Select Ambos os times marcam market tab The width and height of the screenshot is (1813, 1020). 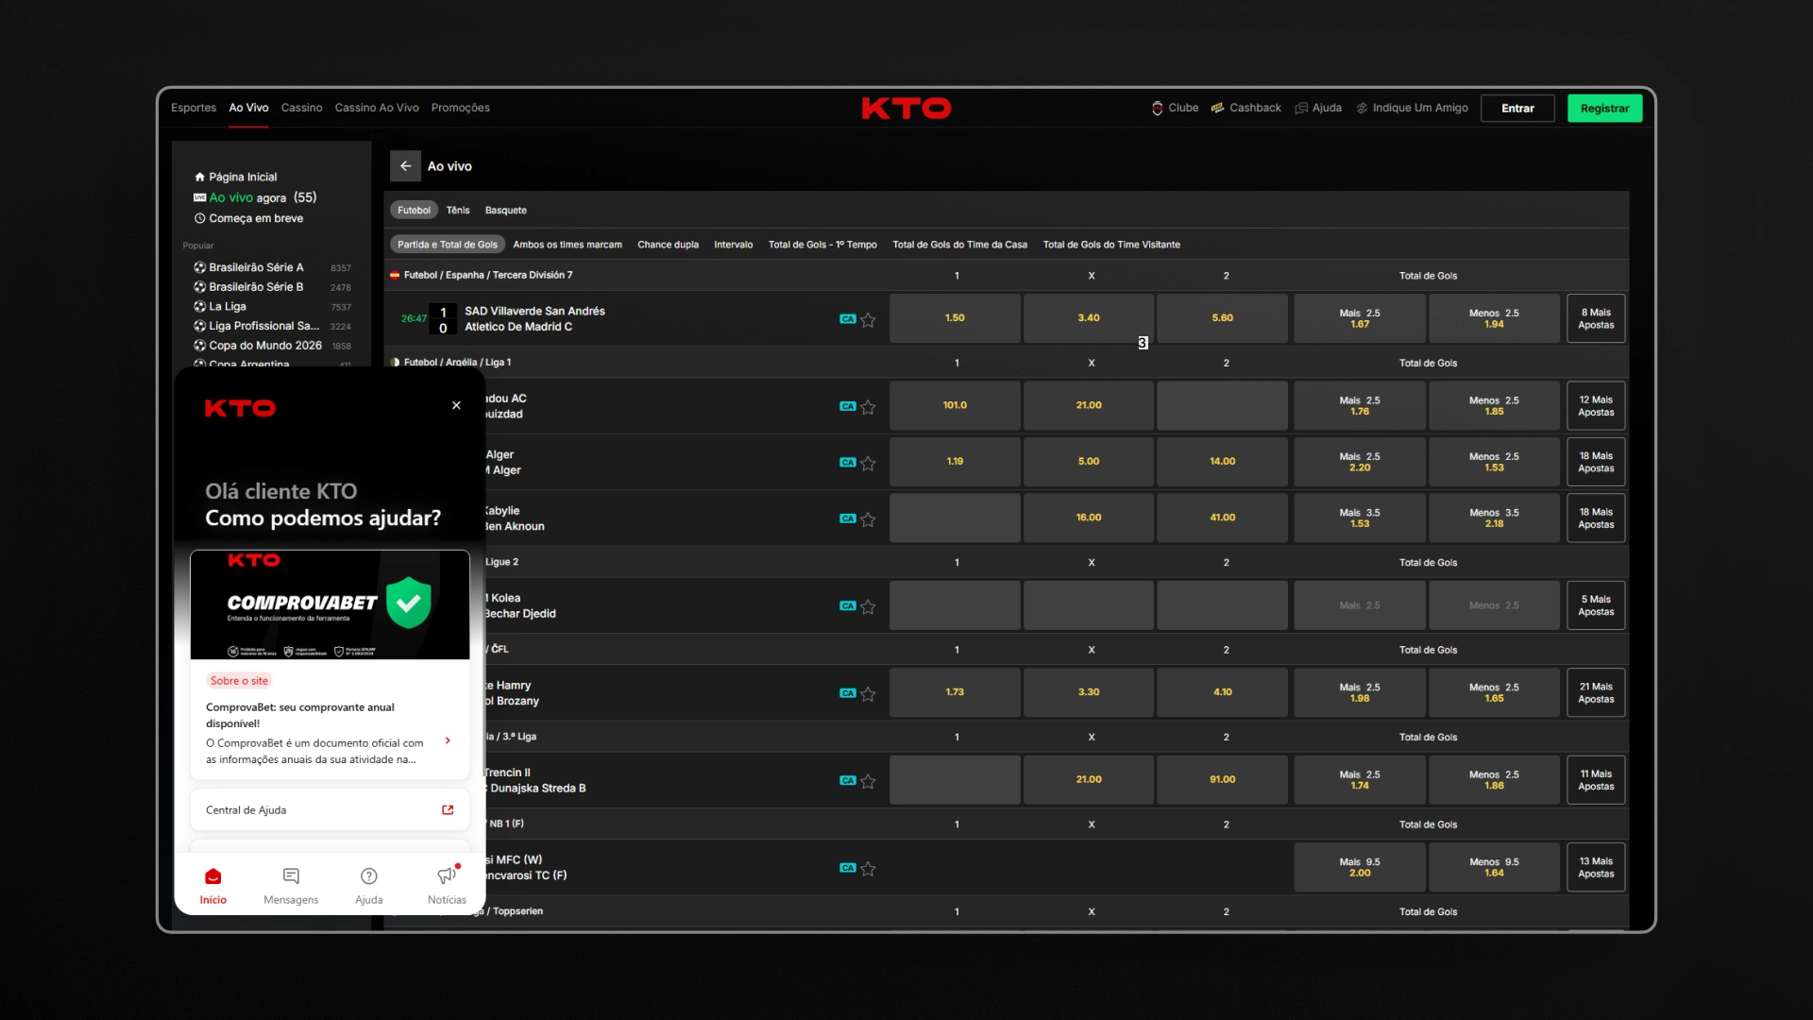[x=568, y=245]
